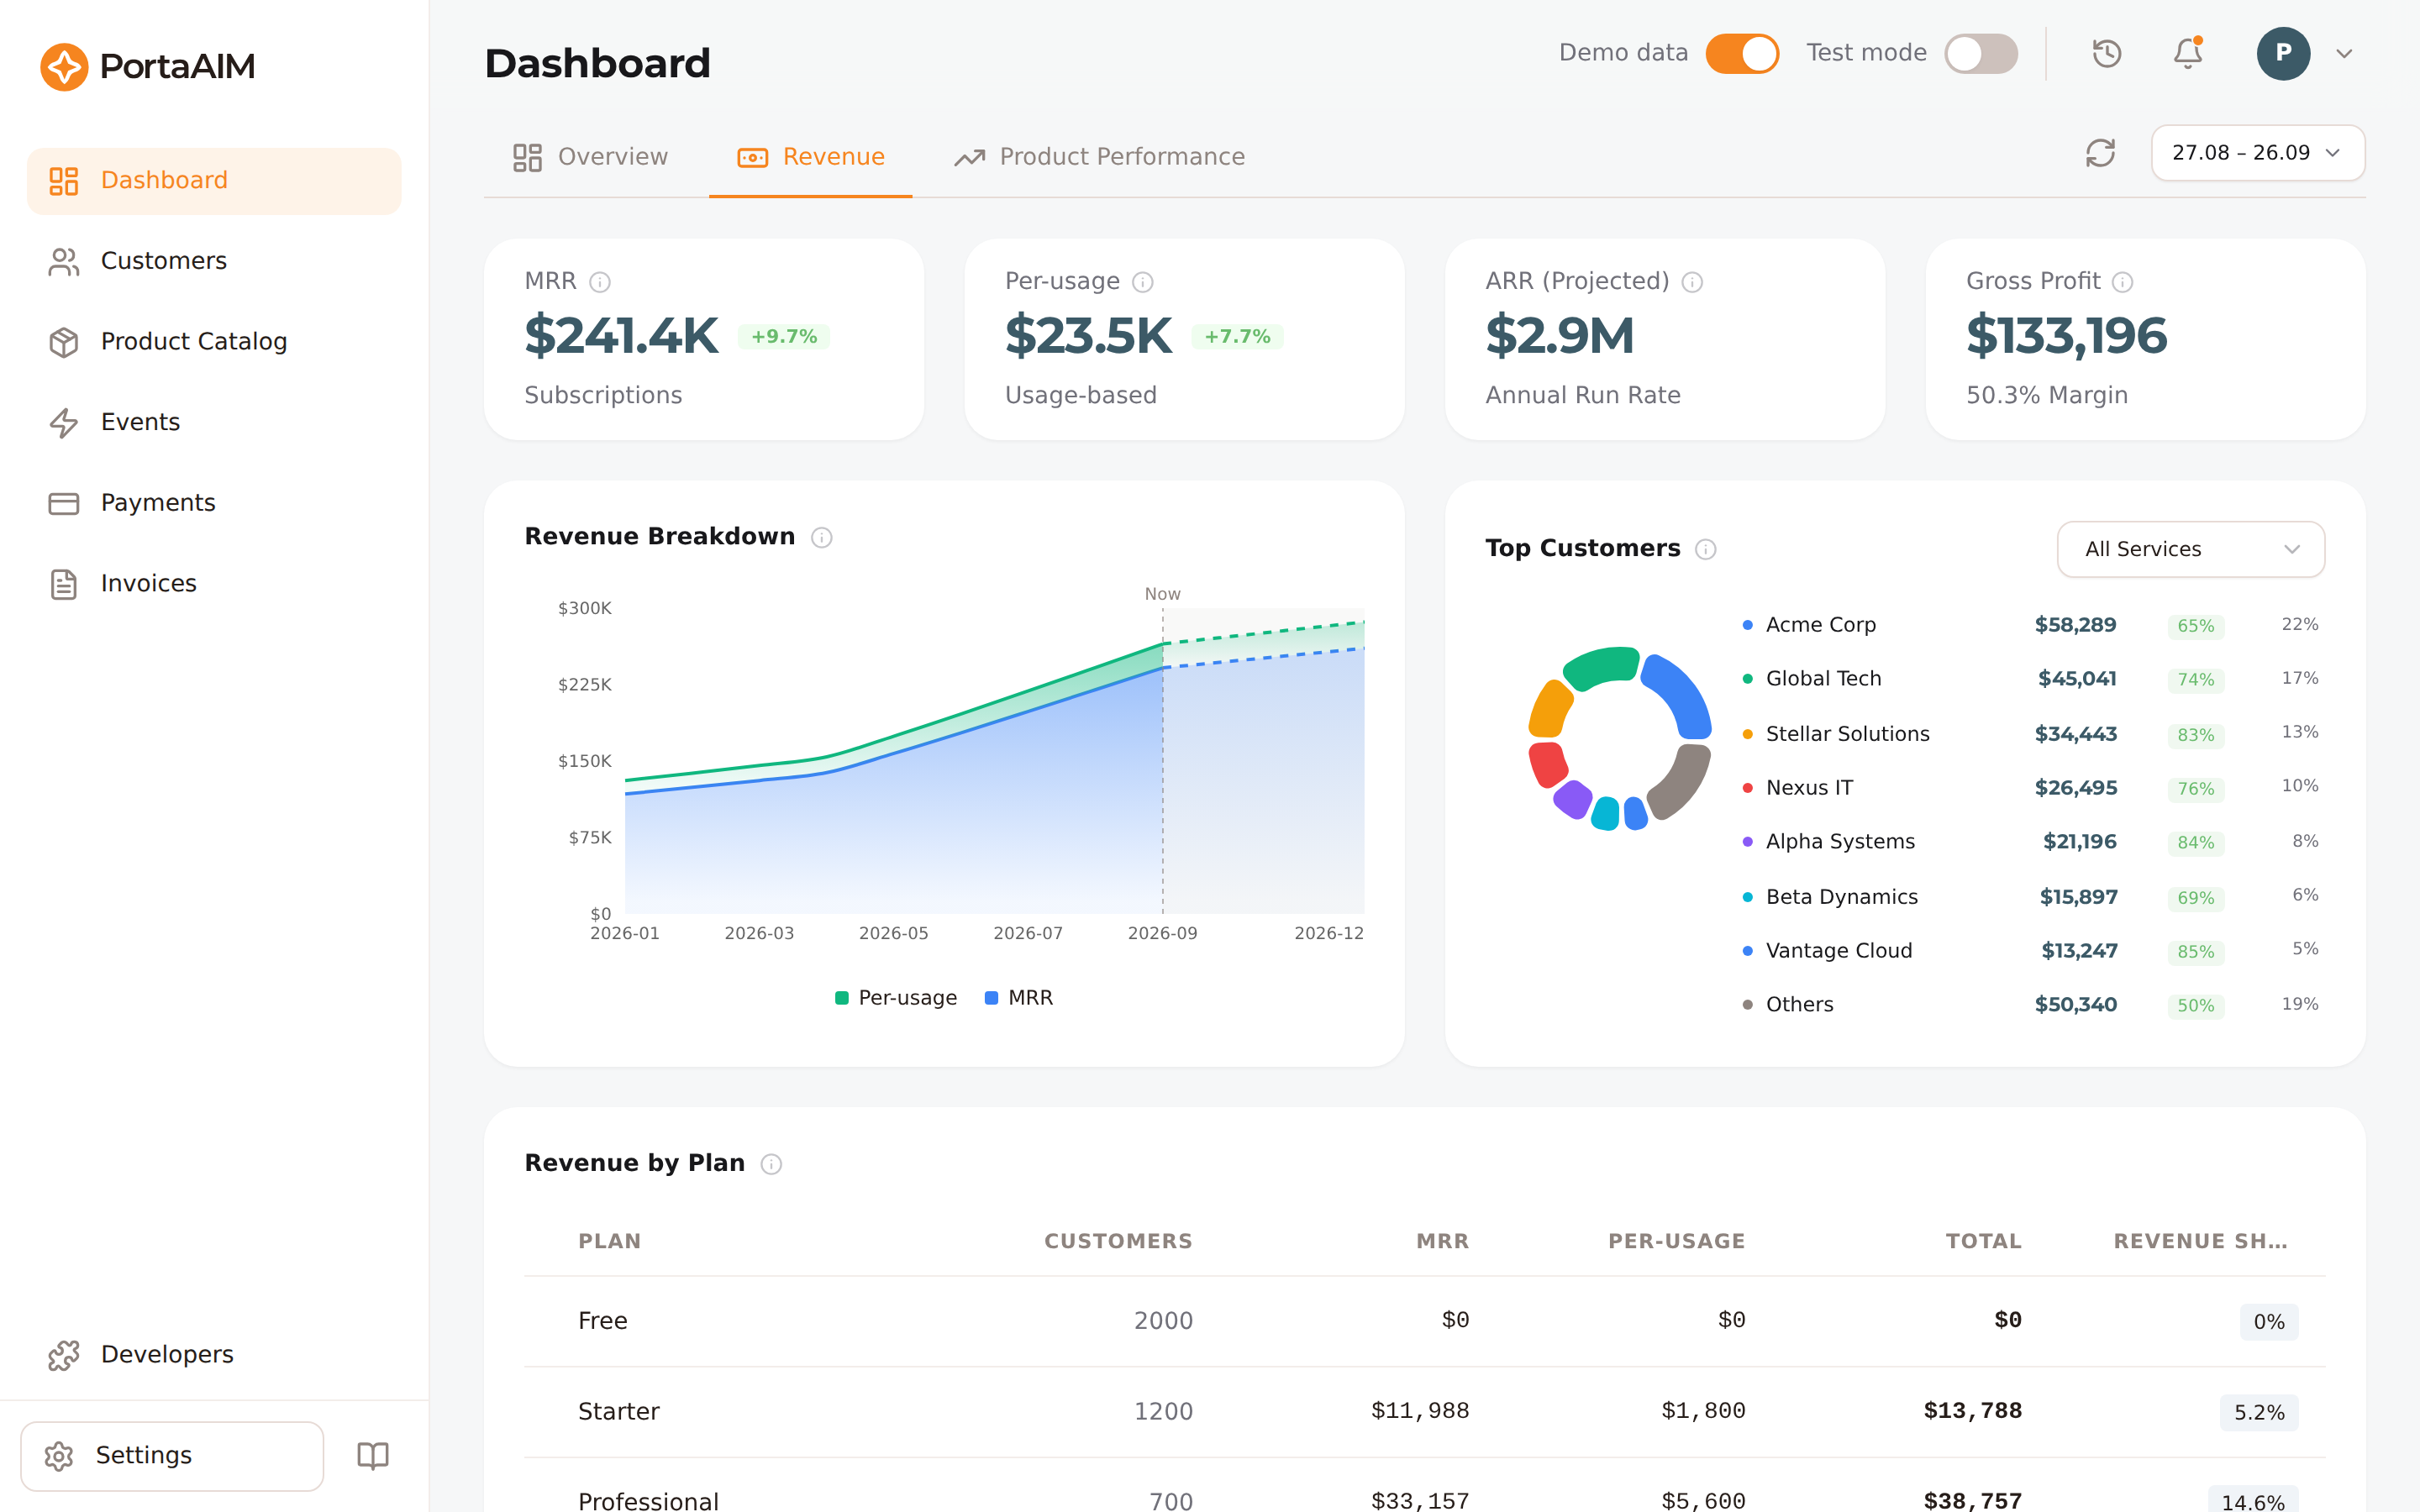Click the Settings button
Image resolution: width=2420 pixels, height=1512 pixels.
point(172,1456)
